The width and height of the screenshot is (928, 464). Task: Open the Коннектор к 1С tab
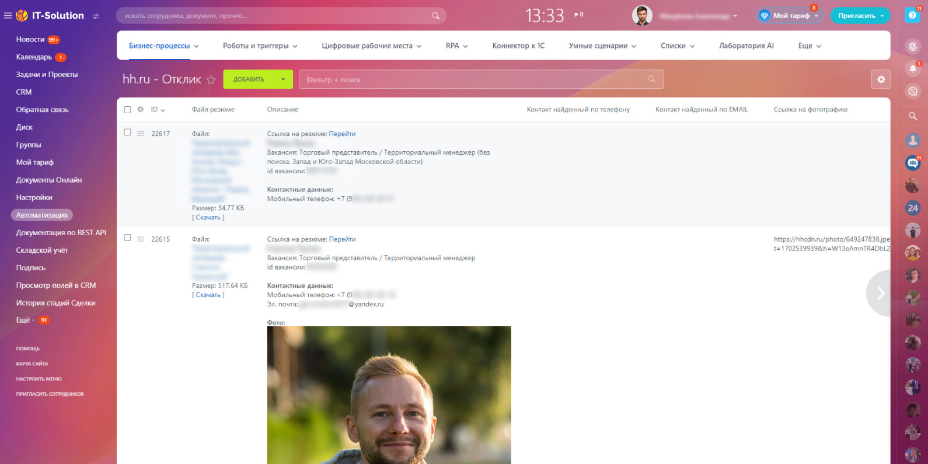[x=518, y=46]
